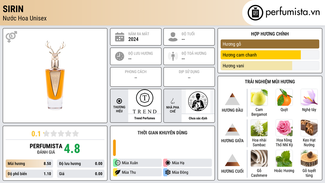
Task: Click the Phong Cách info box
Action: coord(136,77)
